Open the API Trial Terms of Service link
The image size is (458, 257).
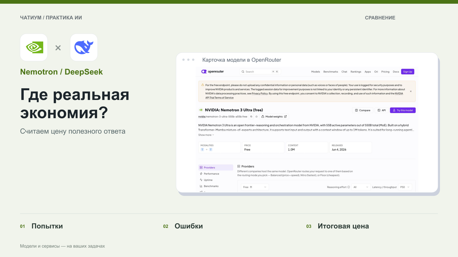[x=219, y=98]
